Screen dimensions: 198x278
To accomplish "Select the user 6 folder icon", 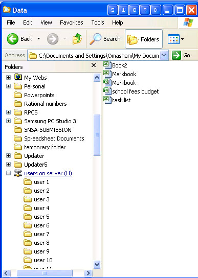I will [28, 225].
